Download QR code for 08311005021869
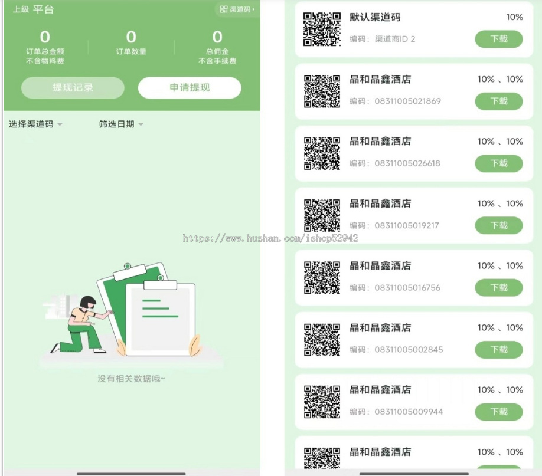The width and height of the screenshot is (542, 476). (x=498, y=101)
